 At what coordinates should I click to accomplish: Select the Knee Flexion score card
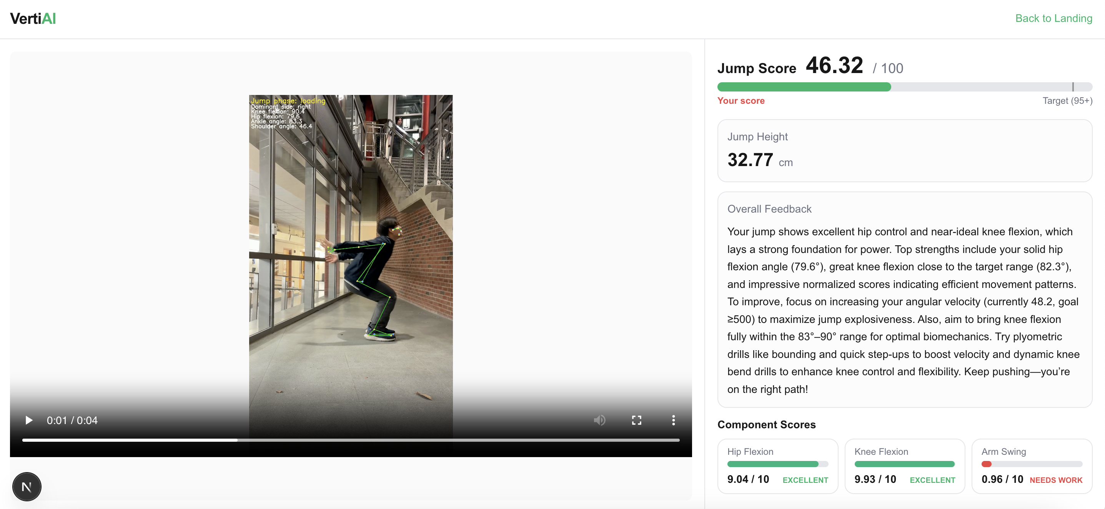[x=904, y=466]
